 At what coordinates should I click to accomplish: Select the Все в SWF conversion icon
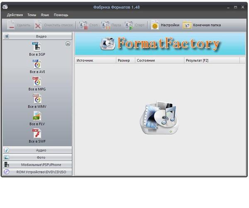(x=37, y=133)
